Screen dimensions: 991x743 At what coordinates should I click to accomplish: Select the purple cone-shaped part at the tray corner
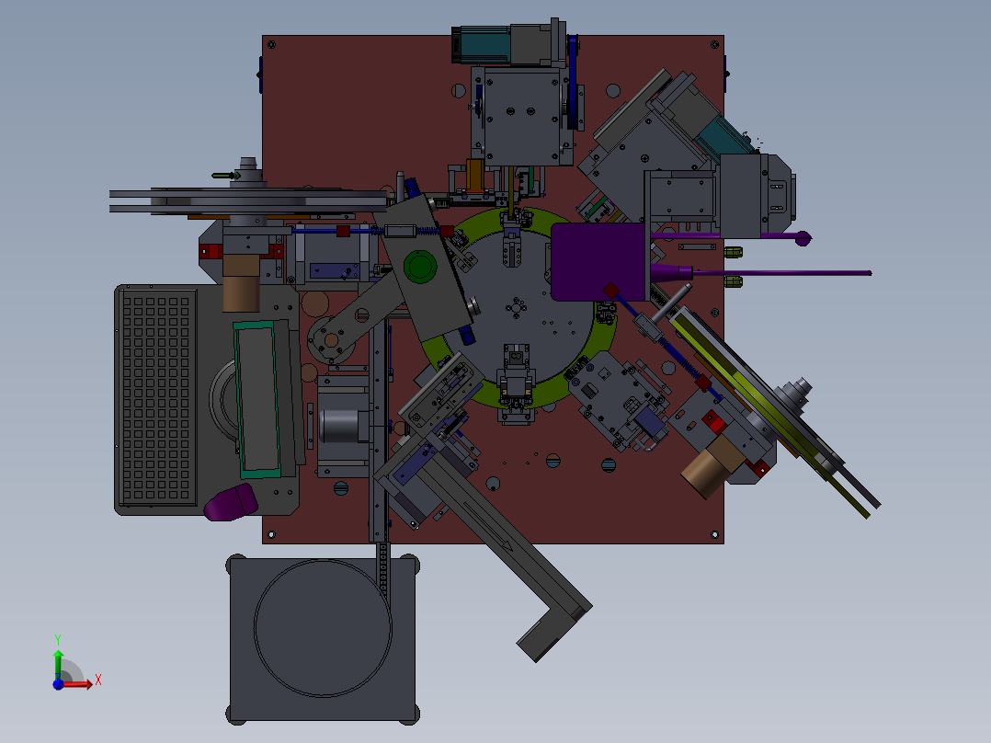coord(231,503)
